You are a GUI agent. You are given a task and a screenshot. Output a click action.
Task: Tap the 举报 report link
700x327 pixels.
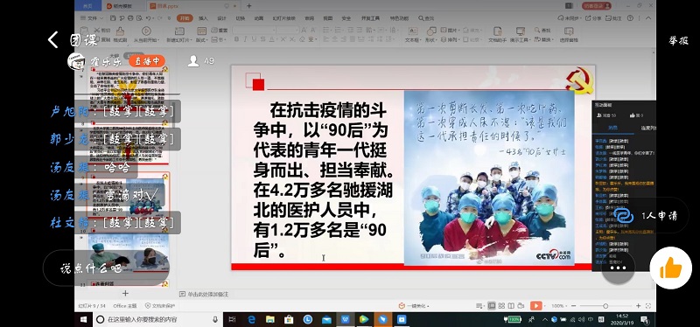pyautogui.click(x=678, y=40)
